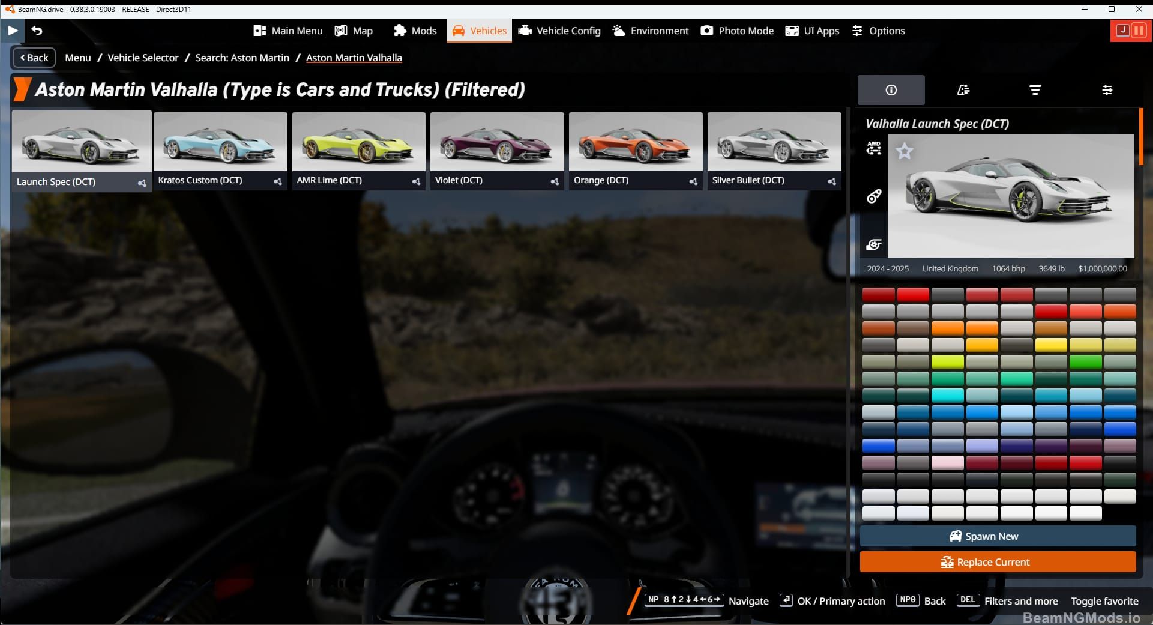The width and height of the screenshot is (1153, 625).
Task: Select a bright red paint swatch
Action: [913, 294]
